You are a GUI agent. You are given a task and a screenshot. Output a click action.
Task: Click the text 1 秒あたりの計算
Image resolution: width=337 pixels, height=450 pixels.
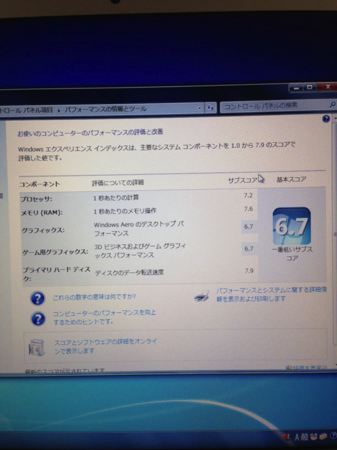click(116, 198)
